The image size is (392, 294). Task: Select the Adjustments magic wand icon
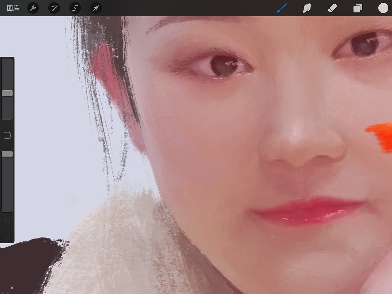click(x=54, y=8)
